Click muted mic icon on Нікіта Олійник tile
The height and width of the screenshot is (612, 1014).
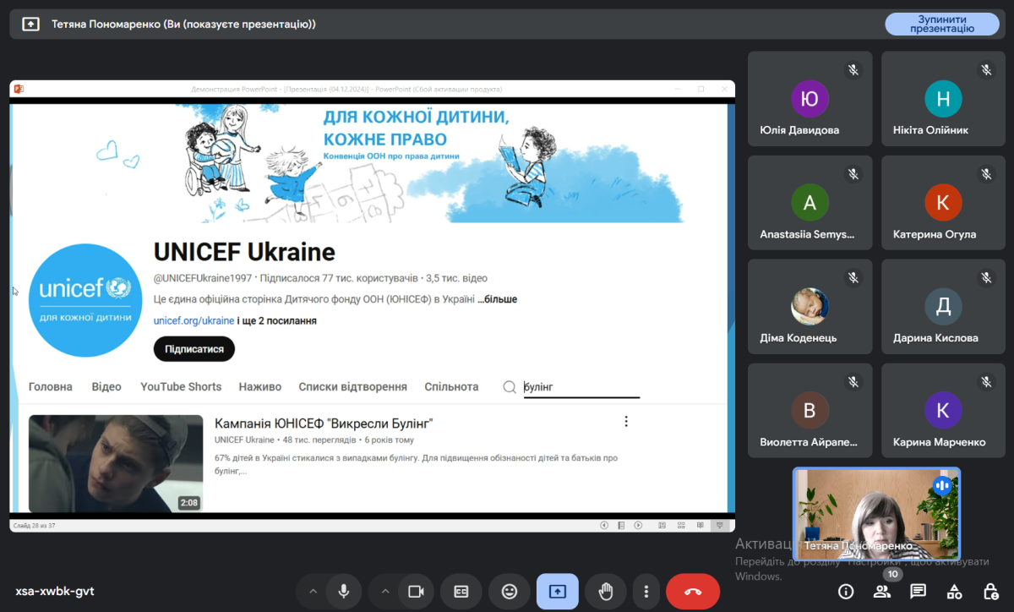(986, 70)
